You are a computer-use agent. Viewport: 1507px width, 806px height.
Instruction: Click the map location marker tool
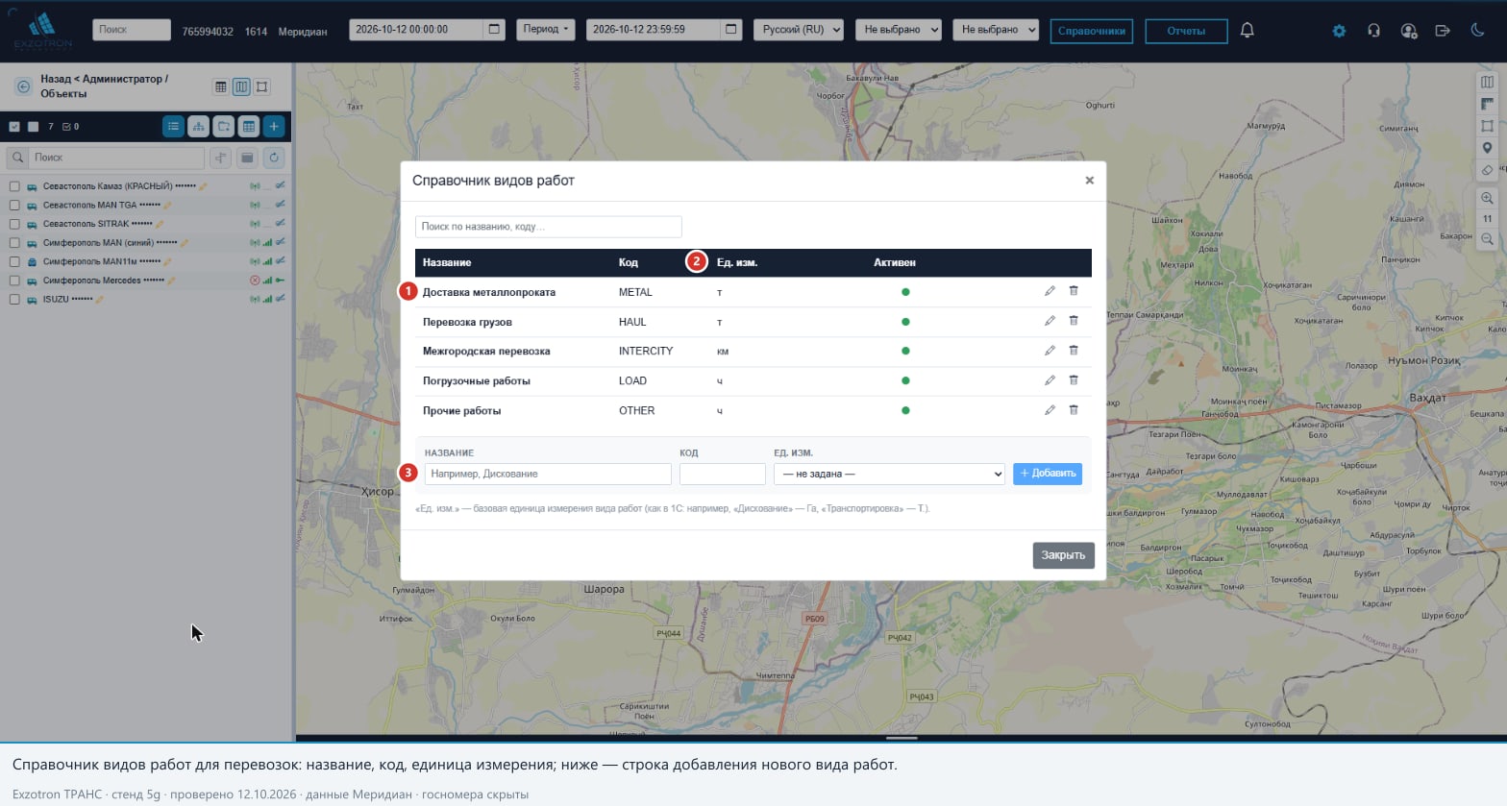pos(1487,148)
